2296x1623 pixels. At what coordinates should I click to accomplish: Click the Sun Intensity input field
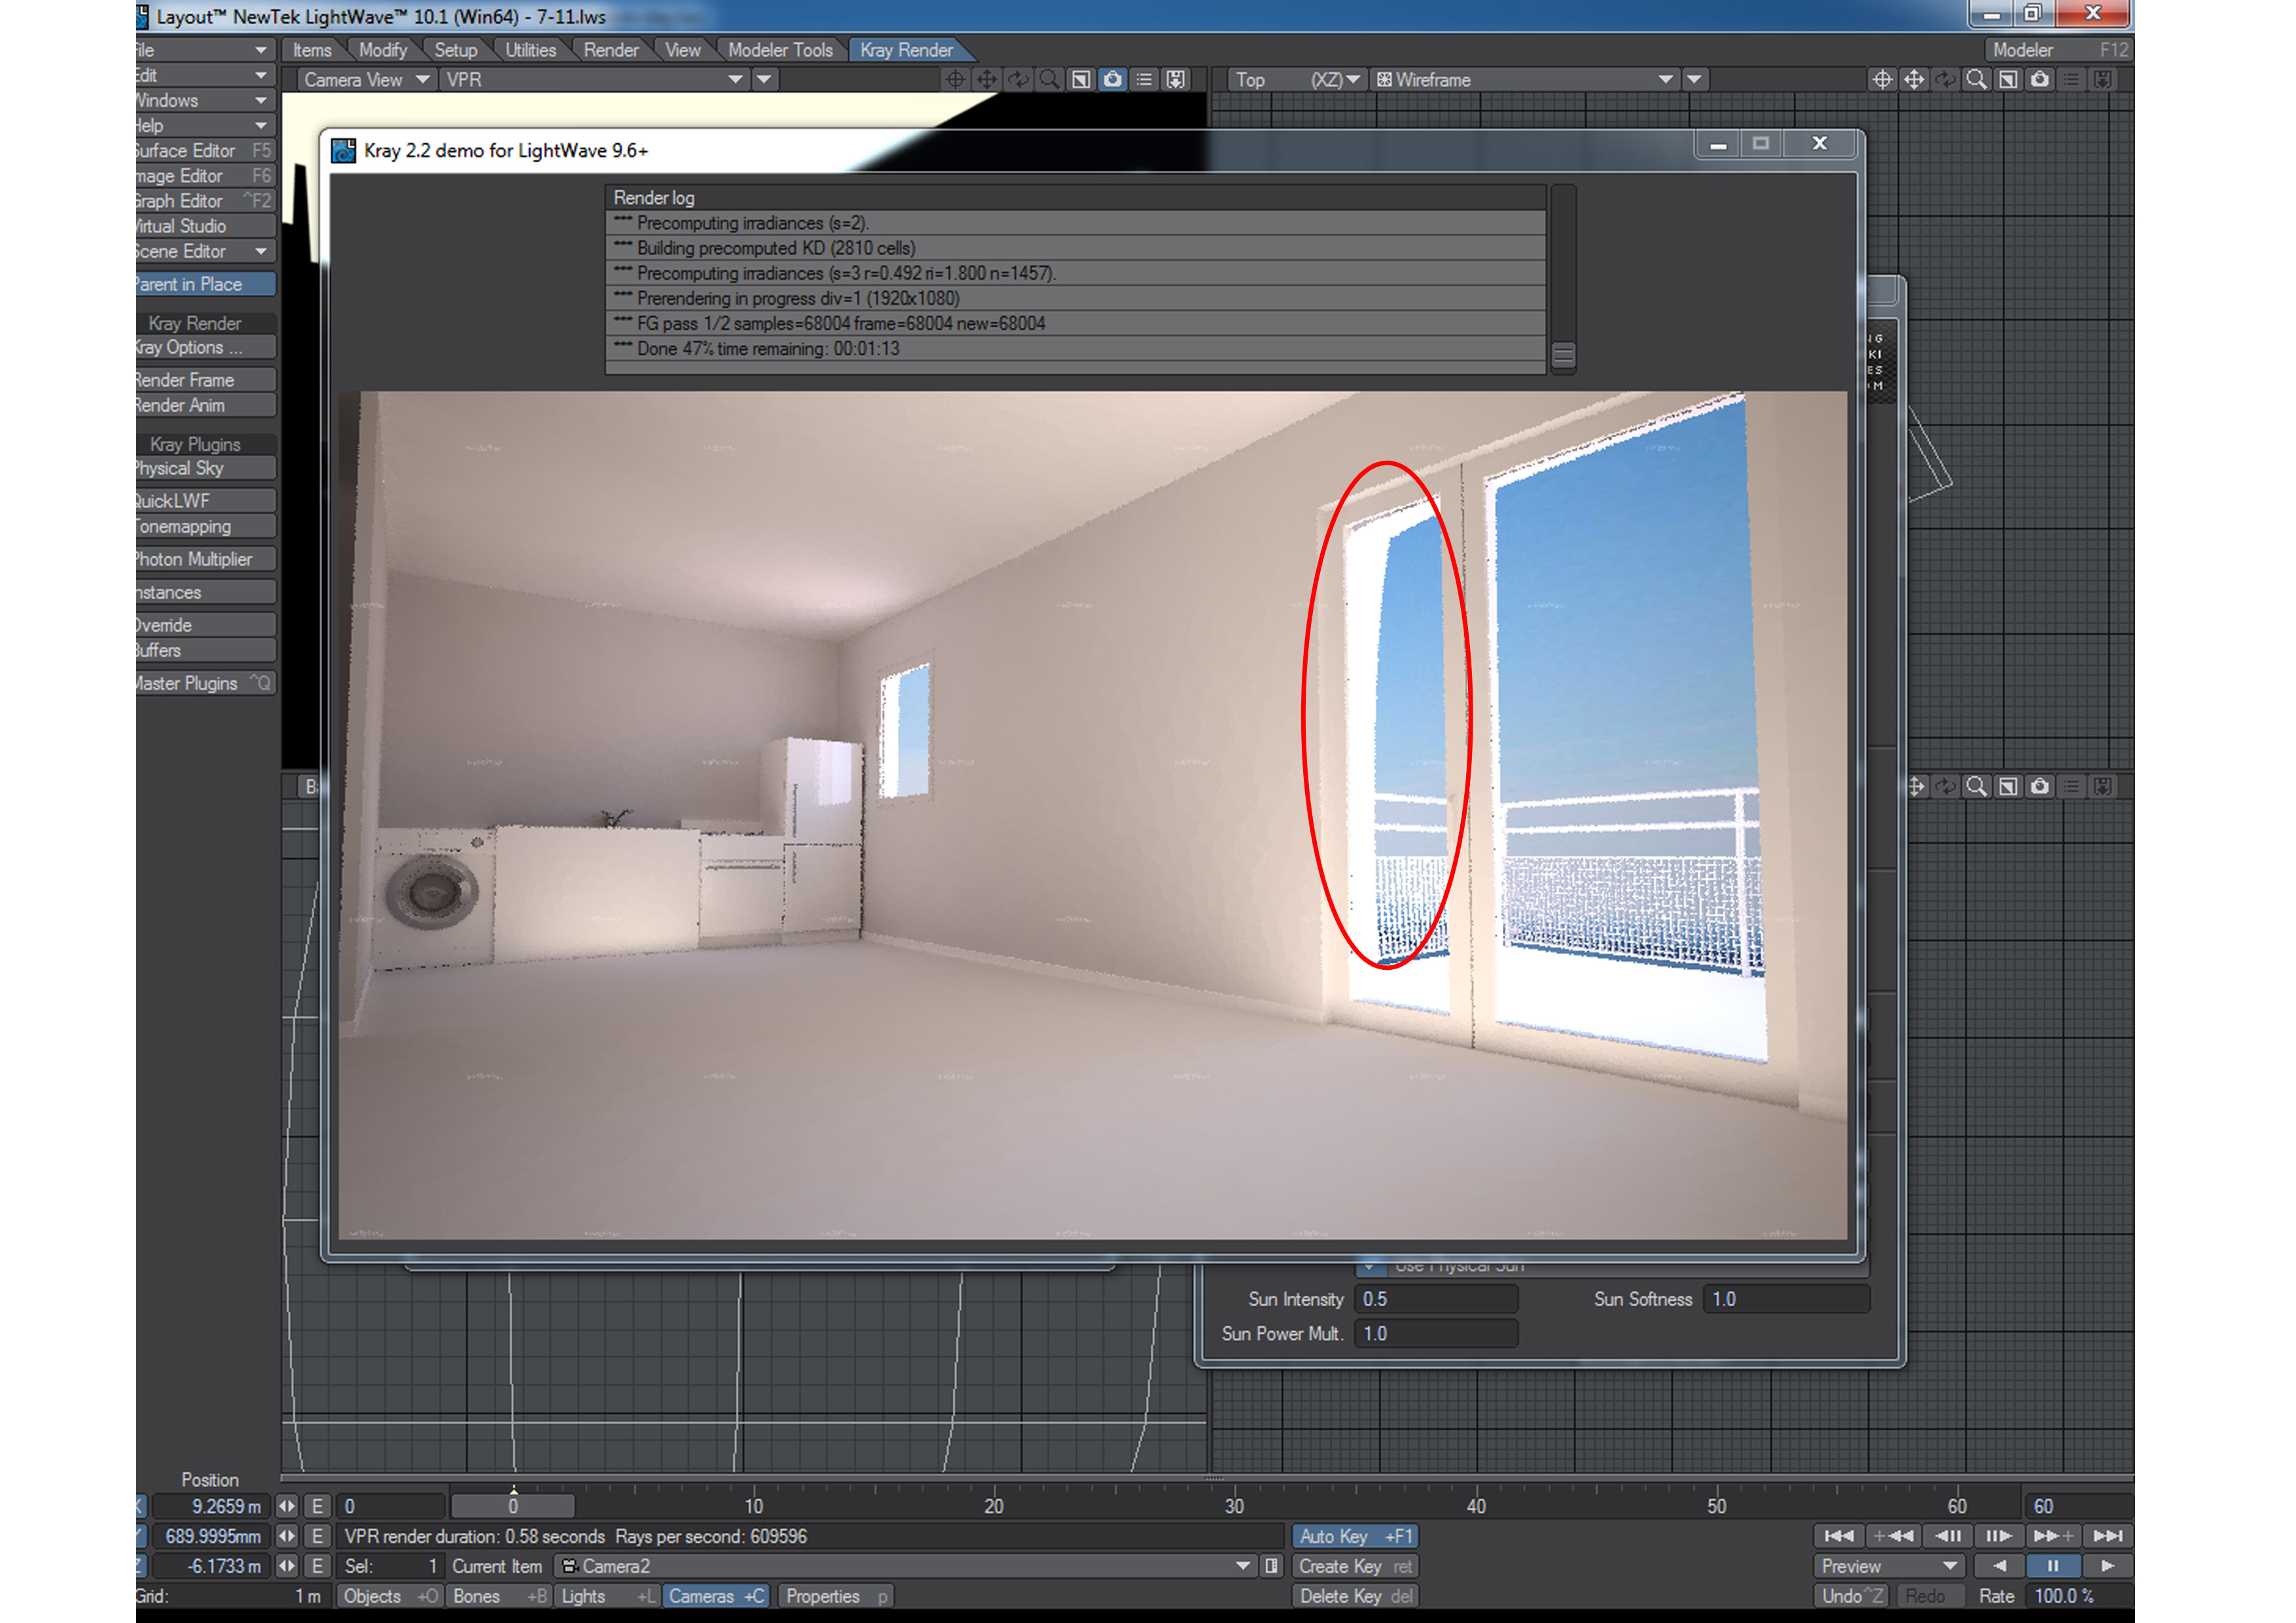pos(1435,1299)
